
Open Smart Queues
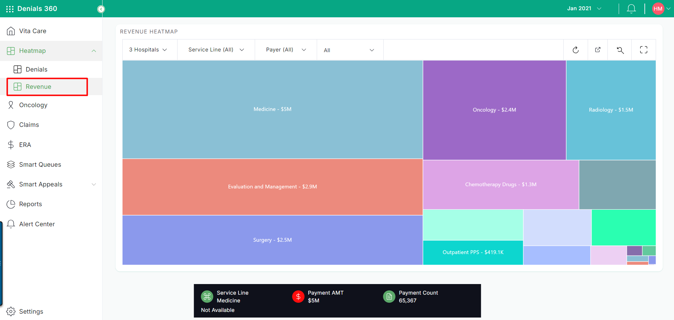coord(39,164)
